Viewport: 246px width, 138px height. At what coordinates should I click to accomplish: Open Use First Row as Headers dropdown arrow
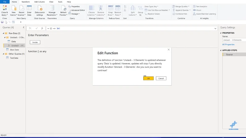pos(169,10)
